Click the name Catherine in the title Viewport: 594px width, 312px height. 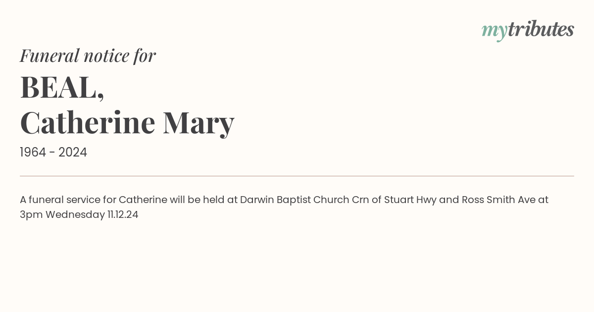[88, 122]
